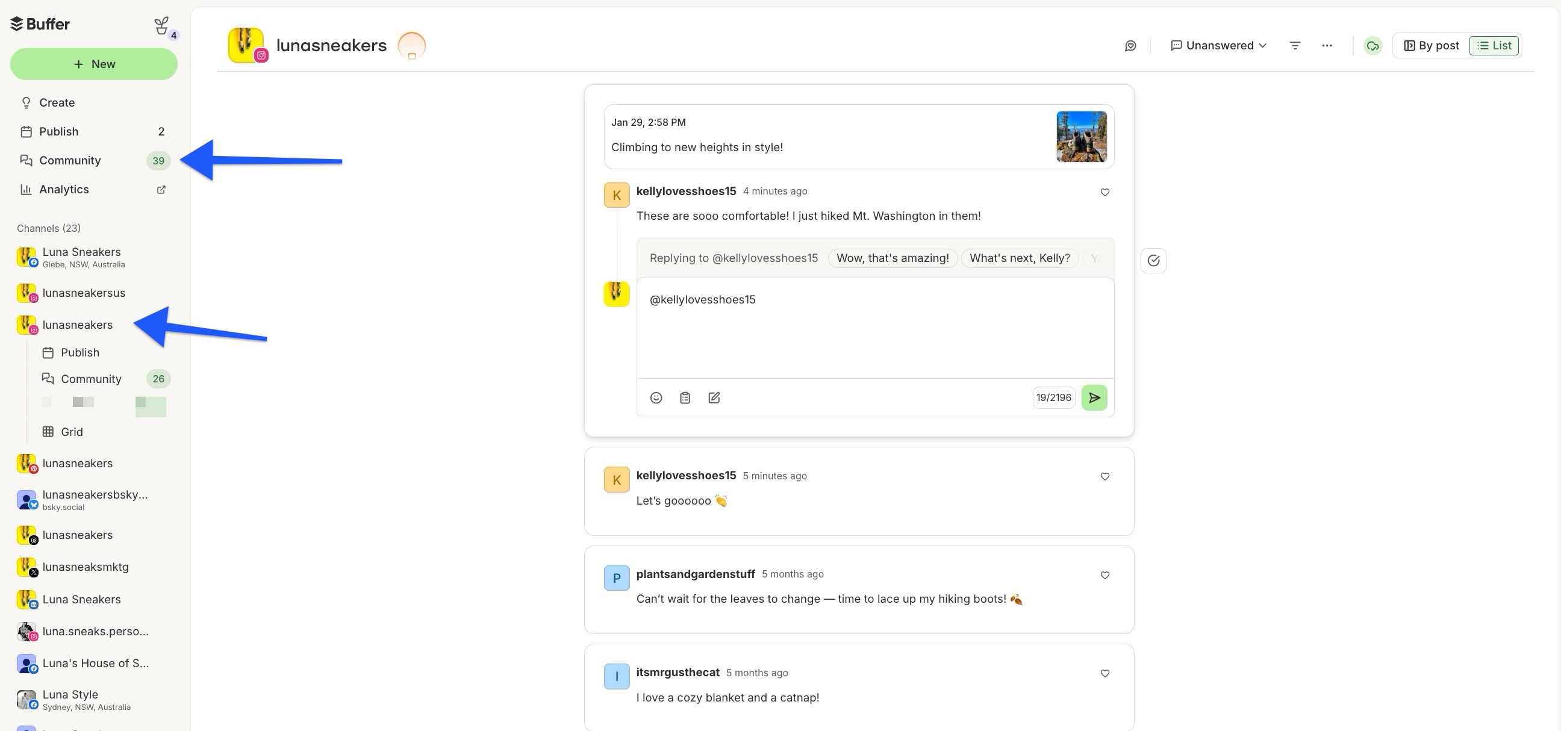Click the itsmrgusthecat username
1561x731 pixels.
pos(678,673)
